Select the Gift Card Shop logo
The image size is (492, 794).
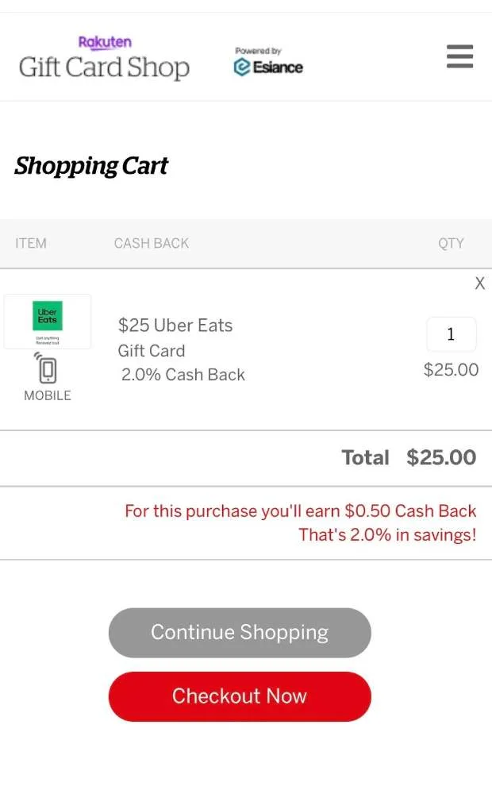103,67
